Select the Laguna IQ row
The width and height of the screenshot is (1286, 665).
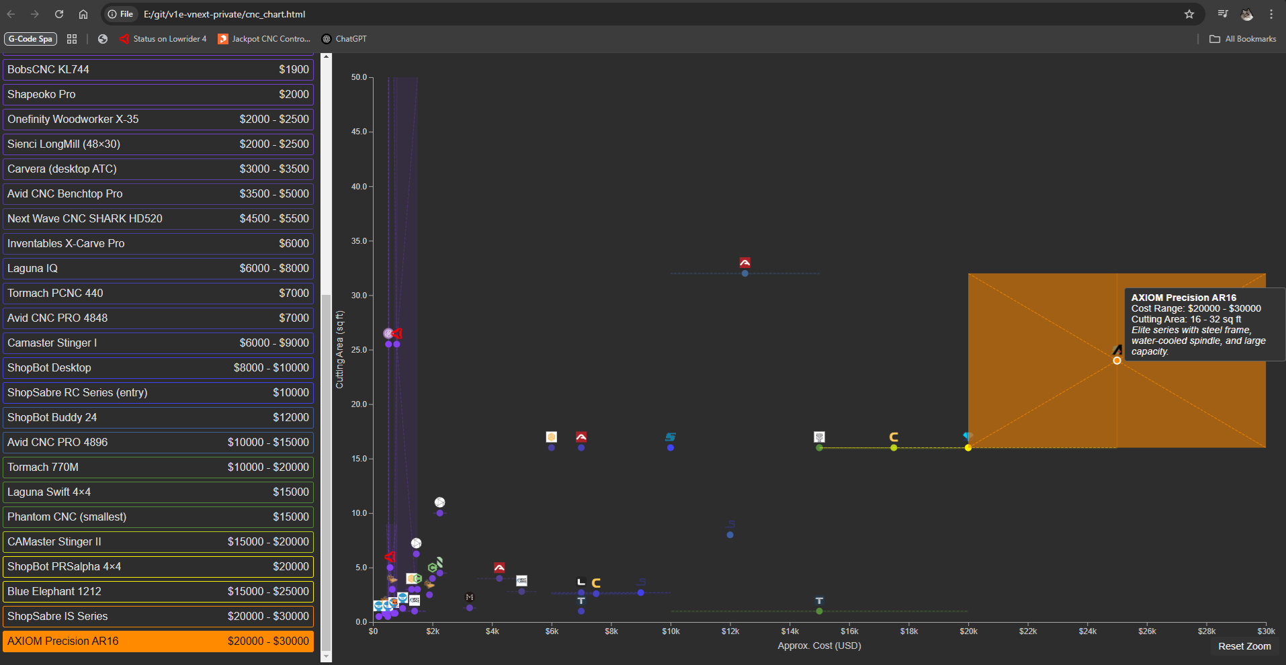coord(158,268)
